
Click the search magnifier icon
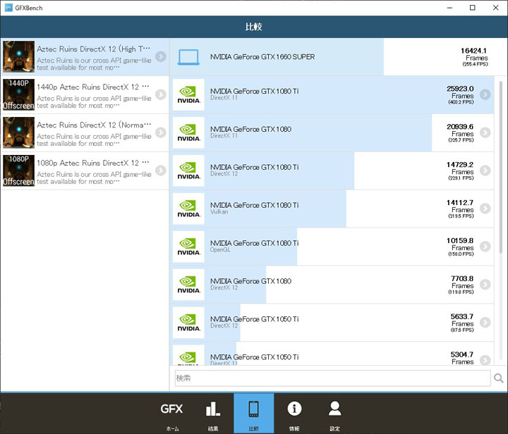(498, 378)
